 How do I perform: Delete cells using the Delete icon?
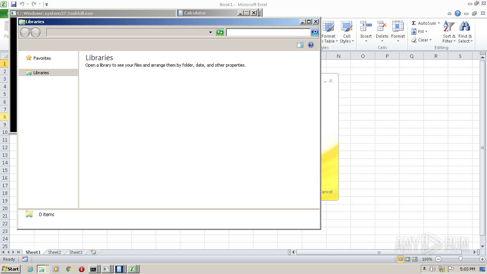tap(382, 27)
